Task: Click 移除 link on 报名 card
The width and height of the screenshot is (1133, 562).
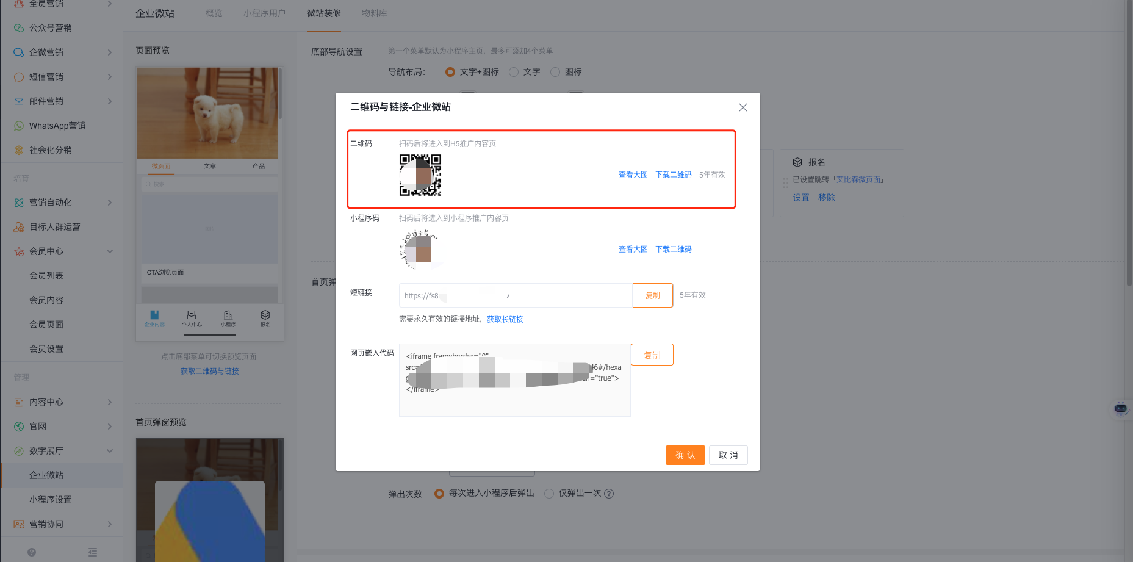Action: (827, 198)
